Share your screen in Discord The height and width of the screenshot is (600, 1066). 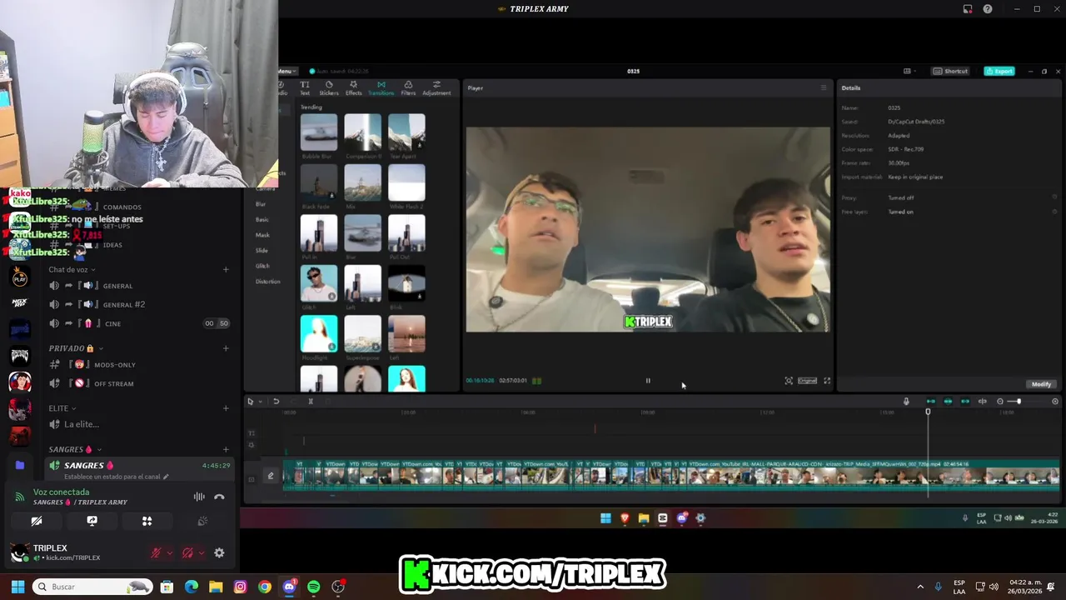pos(92,521)
